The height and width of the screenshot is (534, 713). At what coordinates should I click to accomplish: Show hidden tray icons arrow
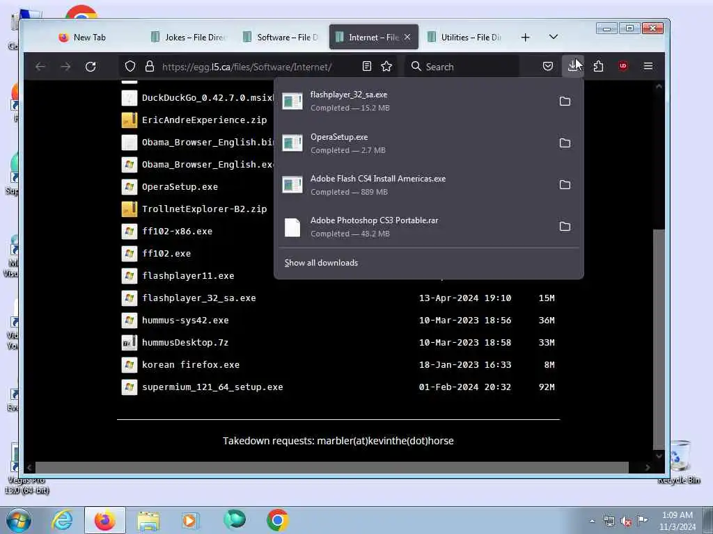pyautogui.click(x=592, y=521)
